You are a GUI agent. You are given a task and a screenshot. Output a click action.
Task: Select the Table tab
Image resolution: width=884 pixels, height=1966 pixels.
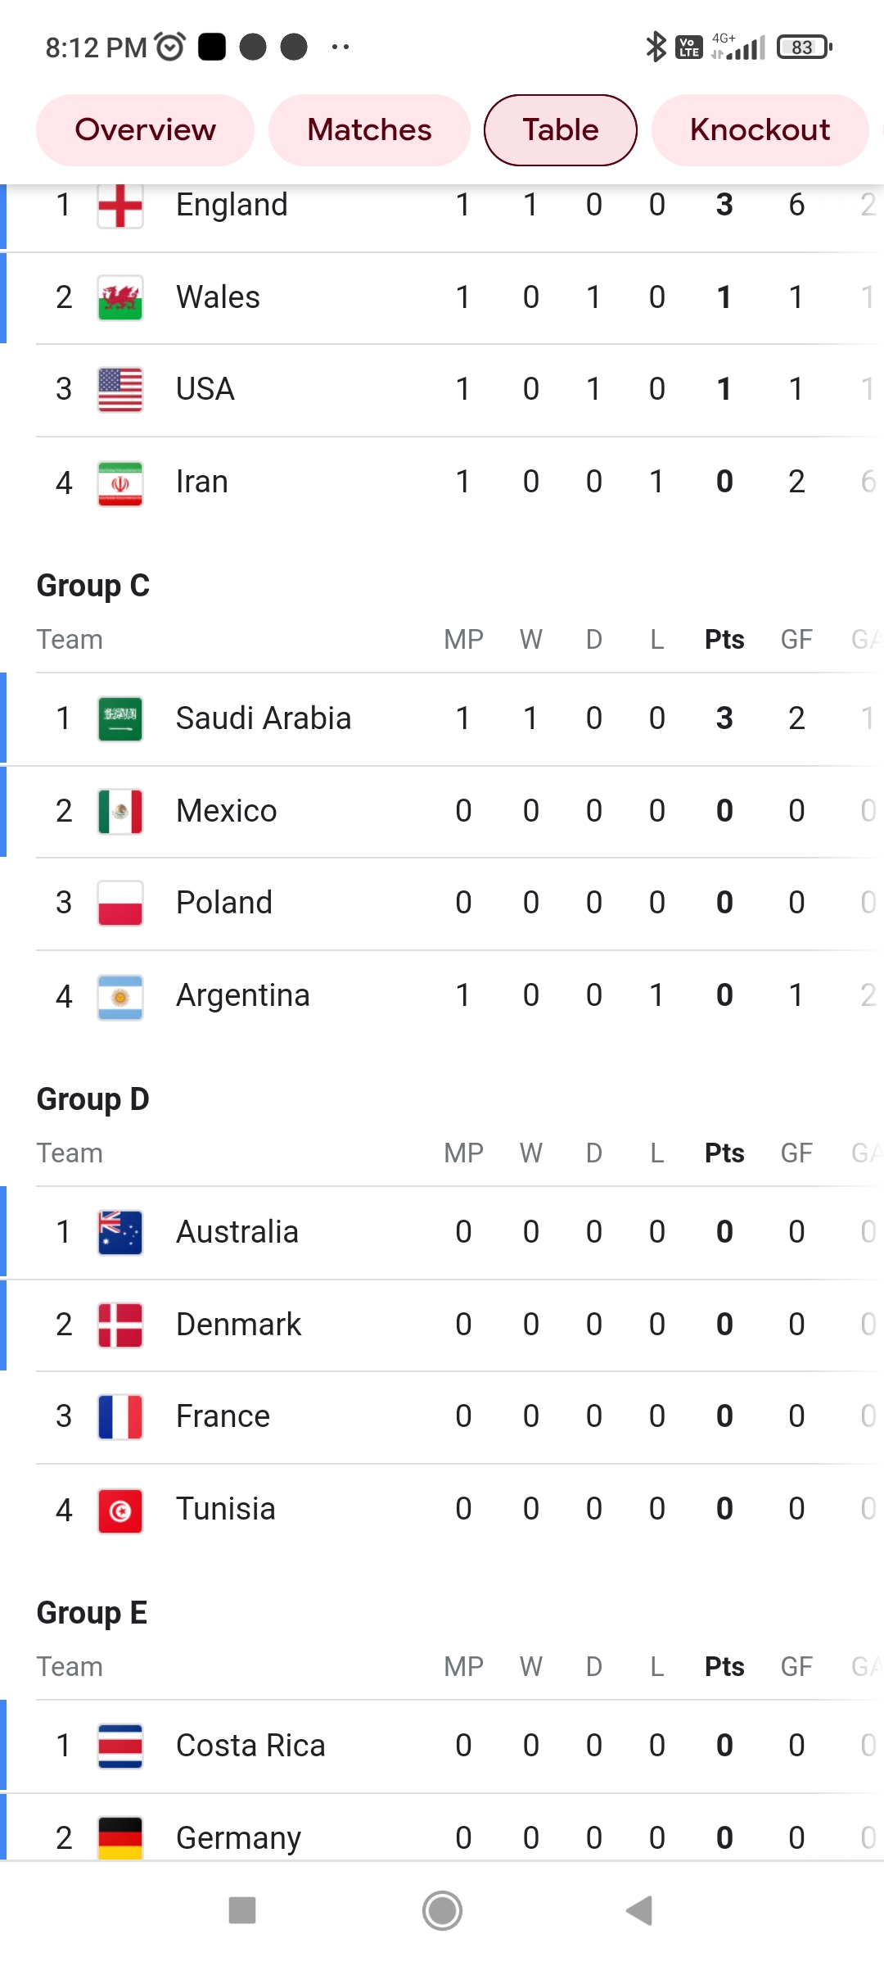[x=561, y=130]
